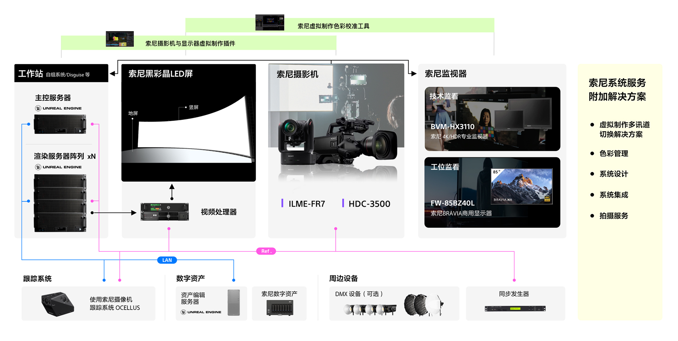Image resolution: width=678 pixels, height=341 pixels.
Task: Click the asset editing server tower icon
Action: tap(233, 303)
